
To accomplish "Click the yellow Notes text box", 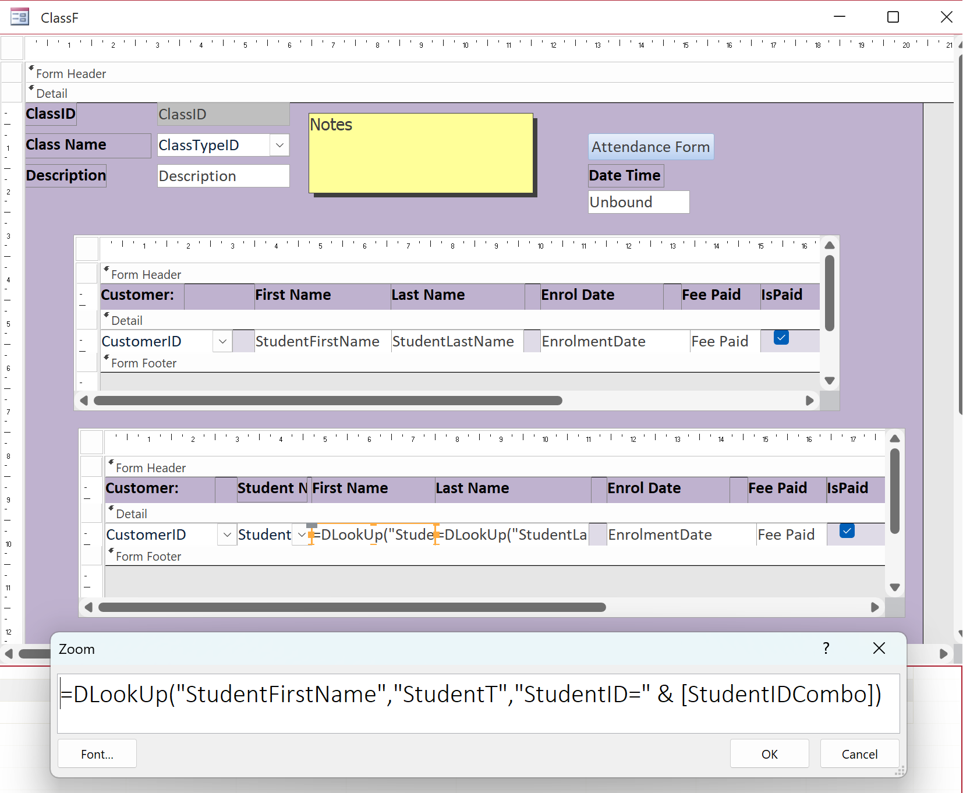I will tap(420, 153).
